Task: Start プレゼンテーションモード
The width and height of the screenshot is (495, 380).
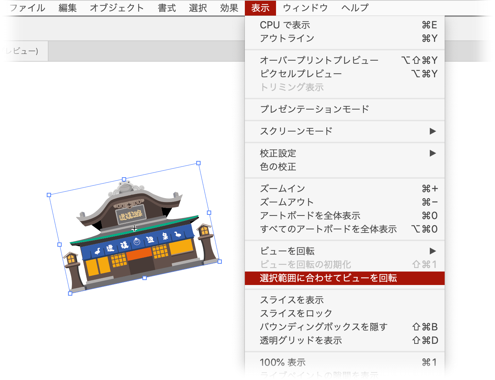Action: click(x=345, y=109)
